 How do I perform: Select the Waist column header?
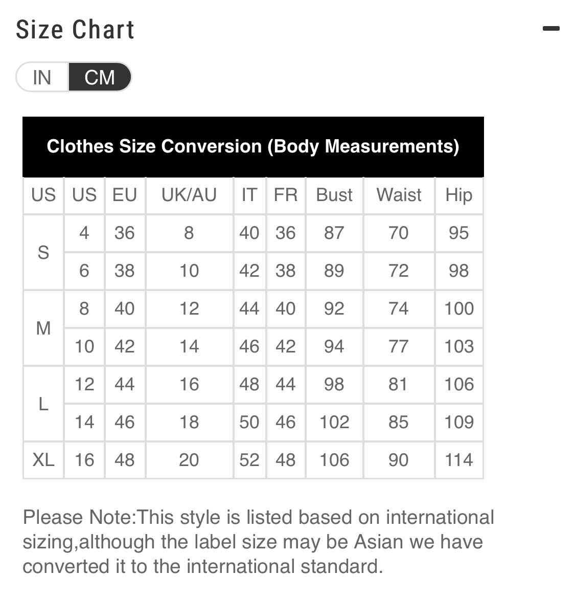tap(399, 195)
